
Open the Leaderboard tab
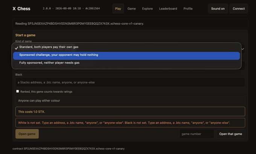click(x=168, y=9)
